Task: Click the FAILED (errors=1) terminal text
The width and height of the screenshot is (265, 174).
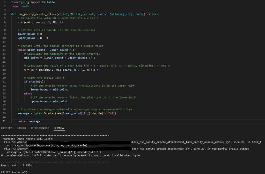Action: pos(14,172)
